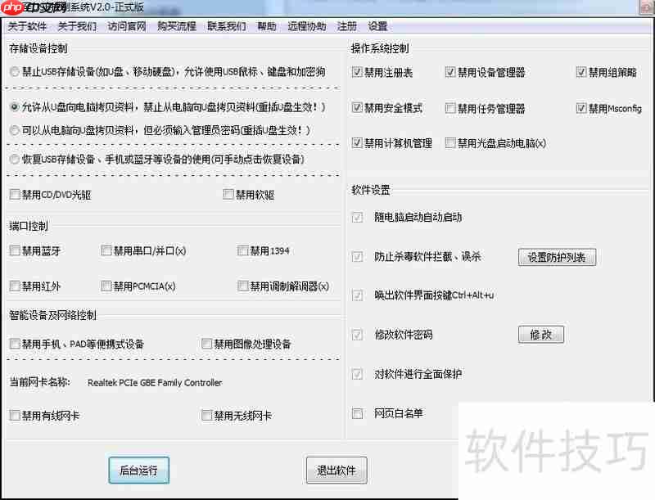Viewport: 655px width, 500px height.
Task: Uncheck the 禁用注册表 option
Action: click(x=358, y=72)
